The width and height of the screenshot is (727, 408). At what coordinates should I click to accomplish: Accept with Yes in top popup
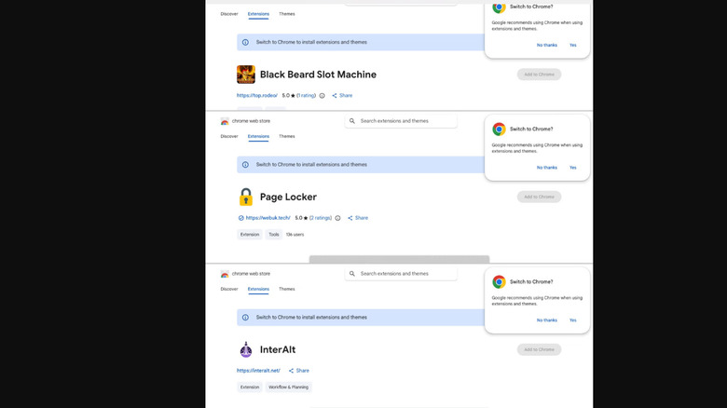click(x=572, y=45)
